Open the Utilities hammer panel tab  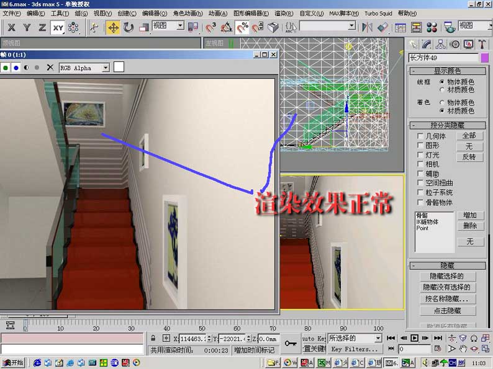point(482,44)
